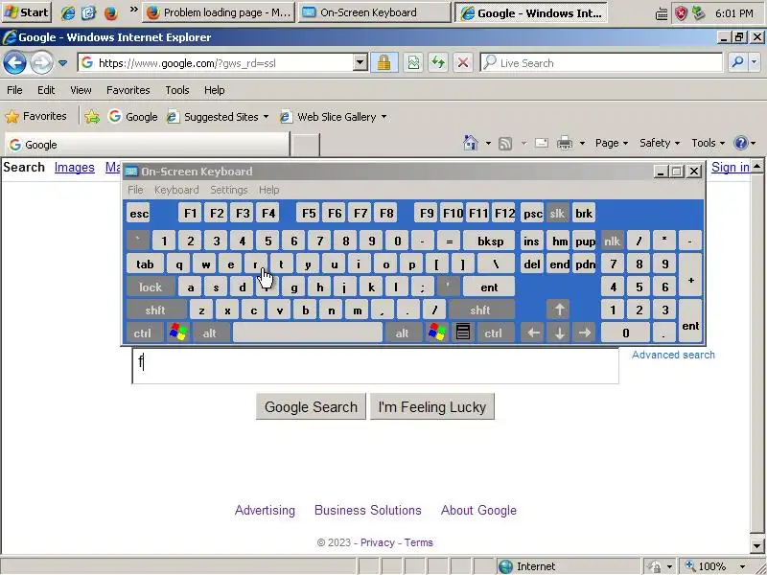This screenshot has height=575, width=767.
Task: Toggle the left shft key on On-Screen Keyboard
Action: [x=155, y=310]
